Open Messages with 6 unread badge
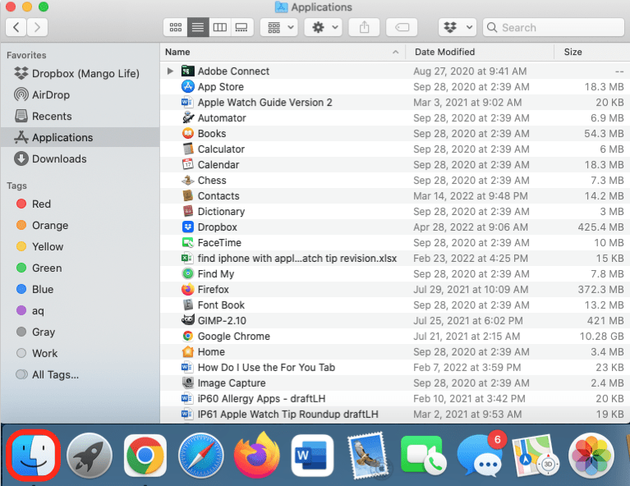Screen dimensions: 630x486 tap(479, 455)
